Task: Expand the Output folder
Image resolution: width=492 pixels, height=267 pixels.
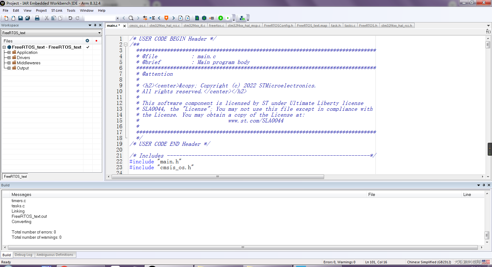Action: coord(9,68)
